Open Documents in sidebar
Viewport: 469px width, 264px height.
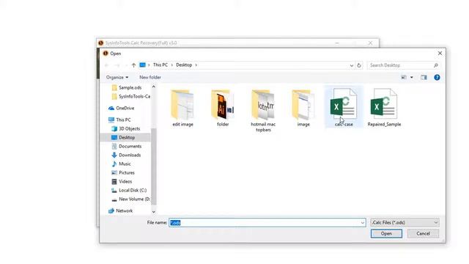127,146
